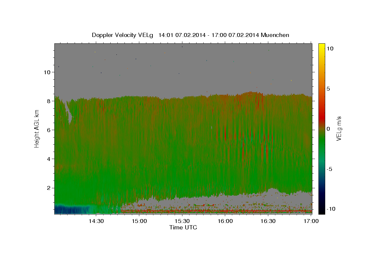386x257 pixels.
Task: Click the plot title "Doppler Velocity VELg"
Action: coord(123,35)
